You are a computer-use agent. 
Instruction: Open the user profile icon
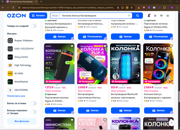[x=149, y=15]
